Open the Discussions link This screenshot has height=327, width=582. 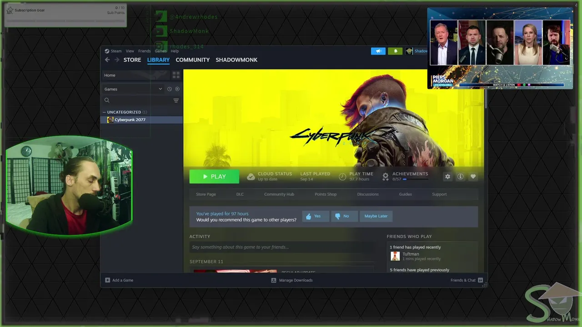pos(368,194)
